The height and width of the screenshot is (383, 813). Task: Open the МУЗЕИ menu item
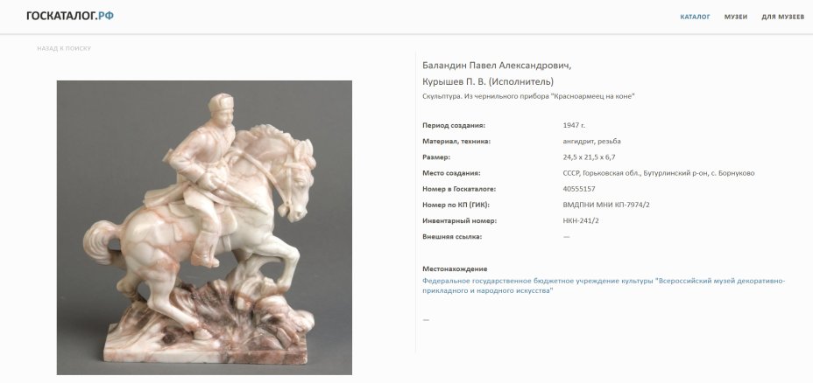pyautogui.click(x=736, y=17)
